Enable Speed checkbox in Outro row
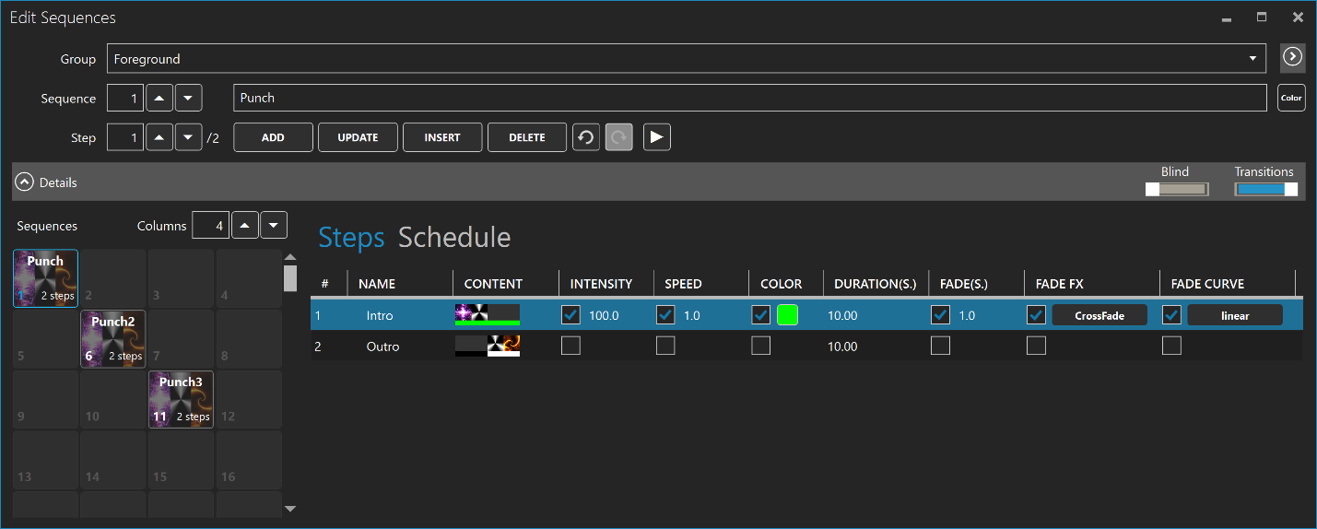 point(665,346)
